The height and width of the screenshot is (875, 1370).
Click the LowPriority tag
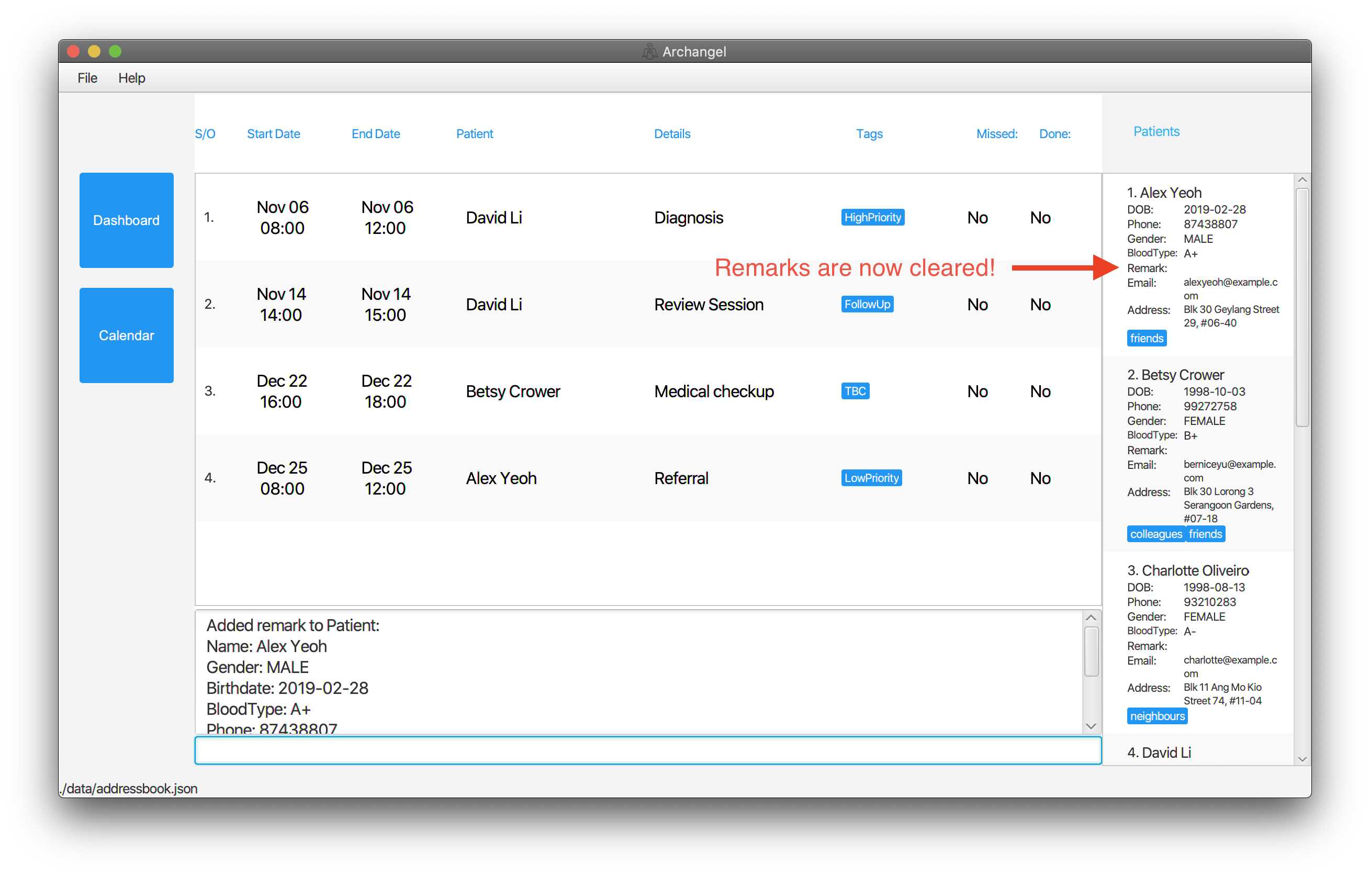pyautogui.click(x=871, y=478)
